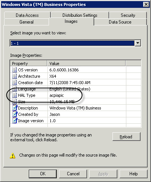Screen dimensions: 151x182
Task: Select the 'HAL Type' property label
Action: coord(27,95)
